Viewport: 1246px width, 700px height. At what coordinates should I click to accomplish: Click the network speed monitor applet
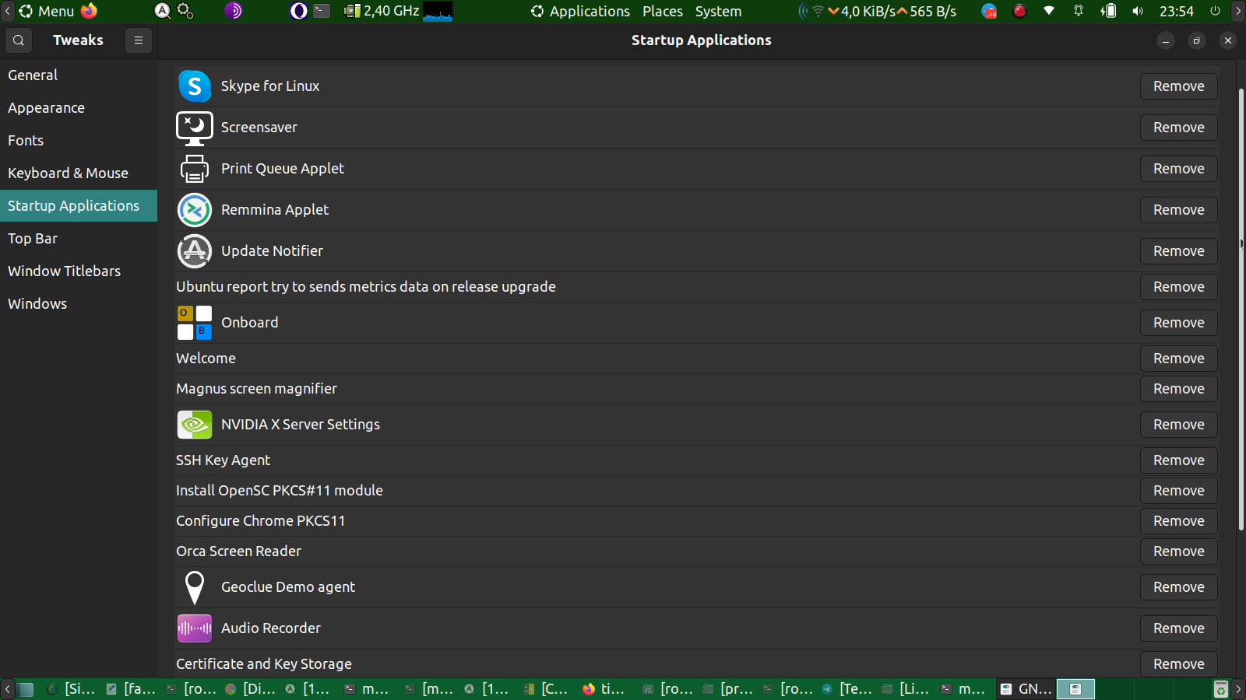click(x=878, y=11)
